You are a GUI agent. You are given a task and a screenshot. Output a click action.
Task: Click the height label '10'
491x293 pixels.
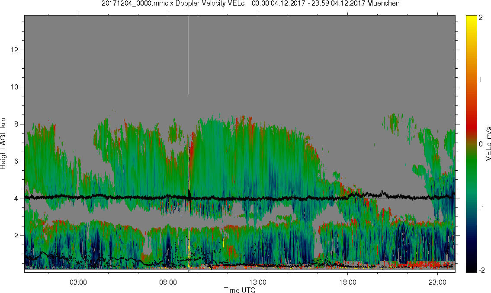tap(15, 87)
